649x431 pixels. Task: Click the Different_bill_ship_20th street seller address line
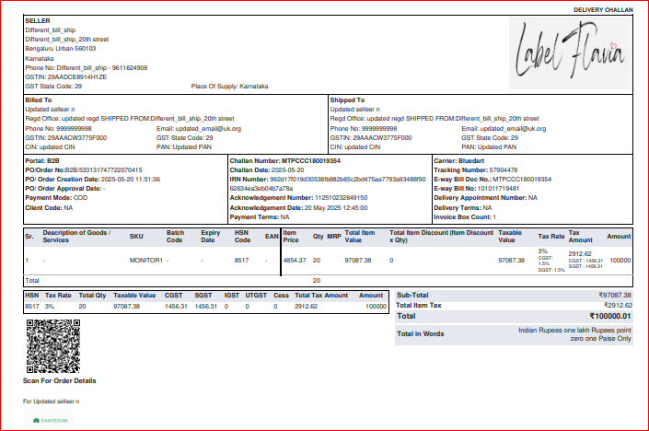point(67,40)
